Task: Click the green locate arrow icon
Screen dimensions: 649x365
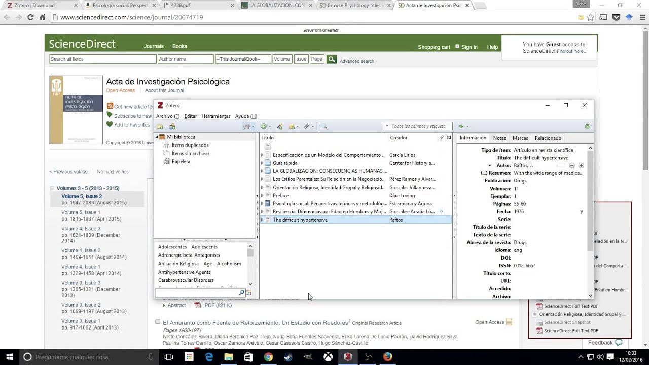Action: [461, 126]
